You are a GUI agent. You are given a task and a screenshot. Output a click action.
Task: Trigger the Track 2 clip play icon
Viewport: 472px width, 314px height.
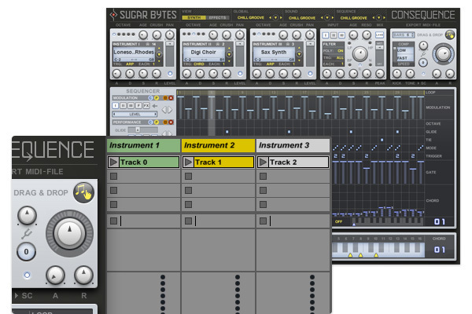(x=262, y=162)
